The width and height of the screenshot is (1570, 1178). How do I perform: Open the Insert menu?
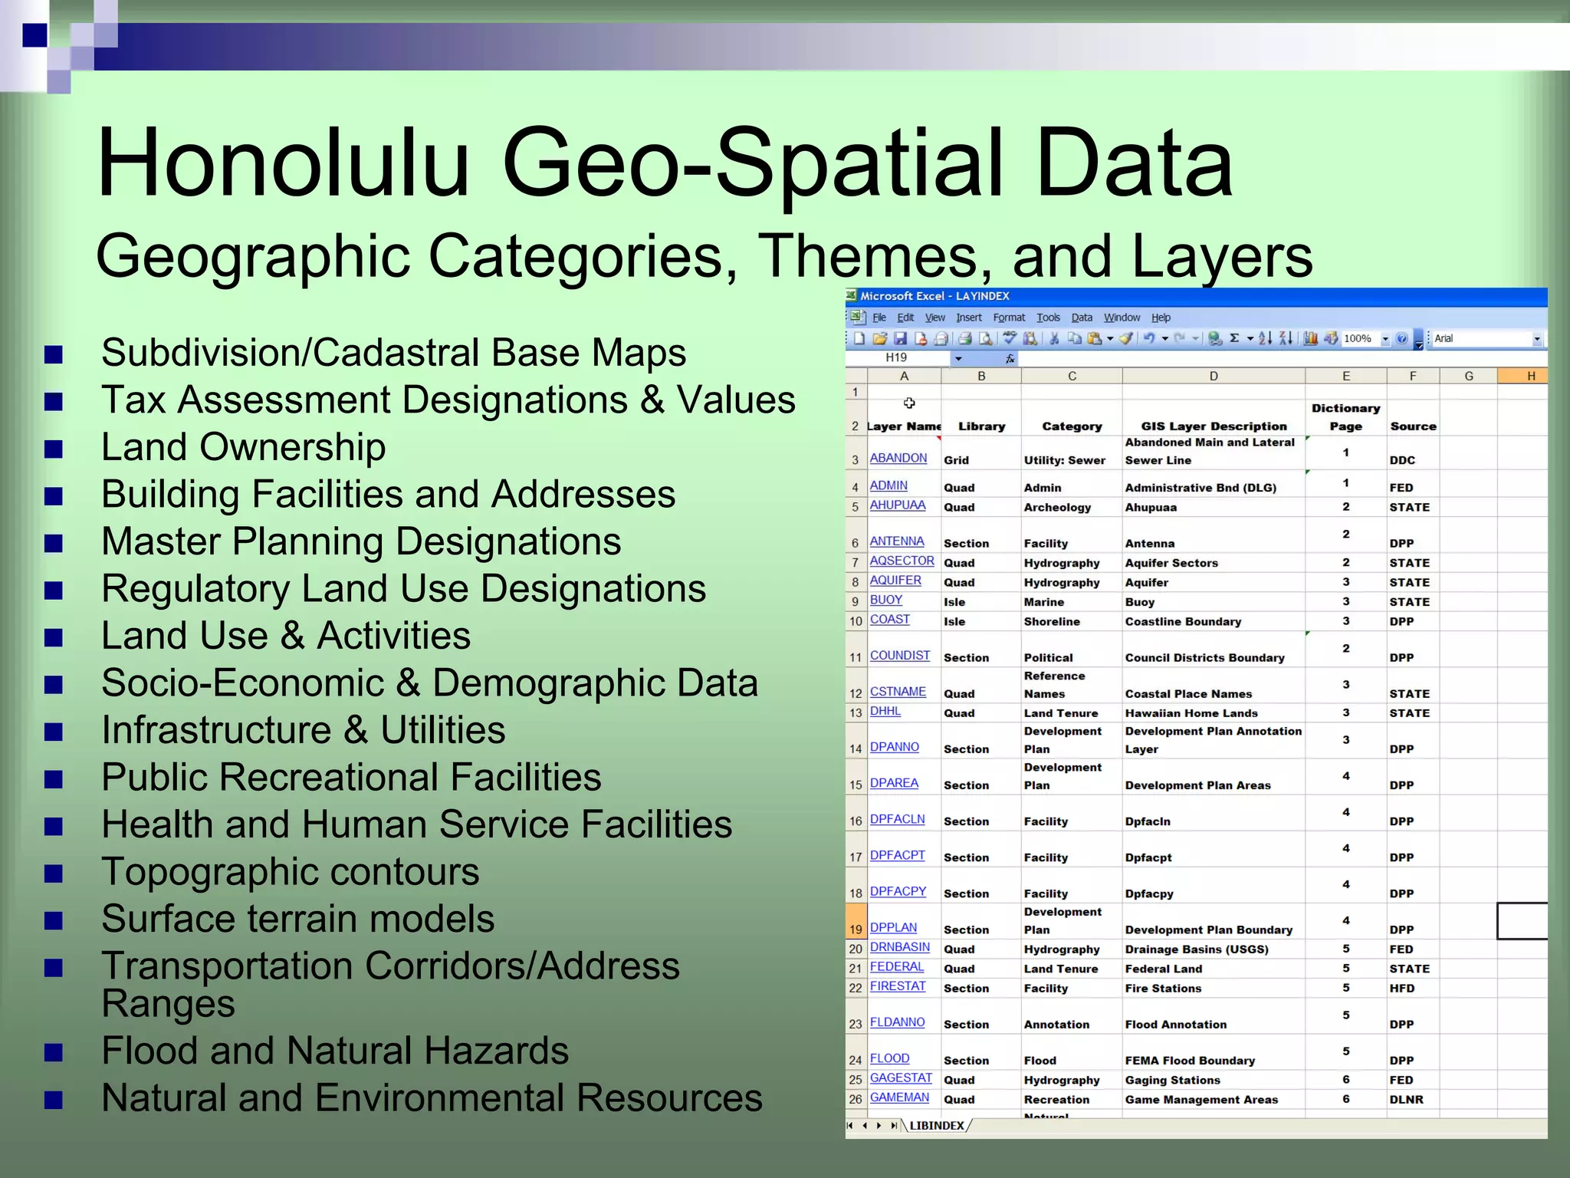[x=969, y=318]
